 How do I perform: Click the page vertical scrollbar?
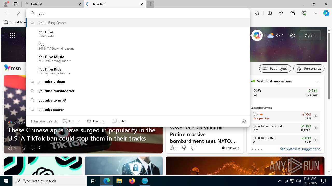329,66
